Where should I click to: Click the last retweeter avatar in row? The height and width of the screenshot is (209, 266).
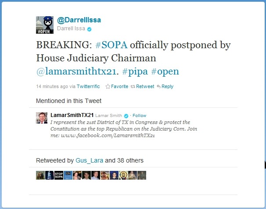[142, 175]
